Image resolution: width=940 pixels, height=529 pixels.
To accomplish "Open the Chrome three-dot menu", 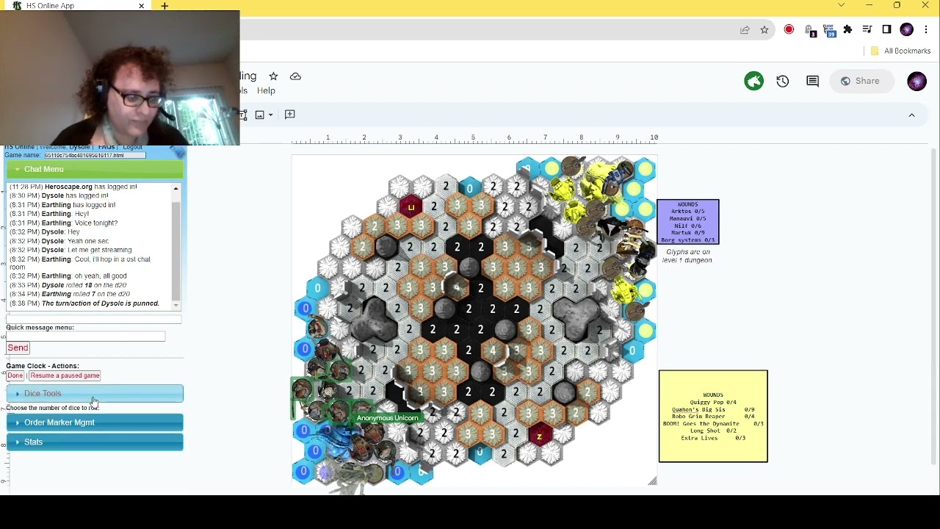I will [x=926, y=29].
